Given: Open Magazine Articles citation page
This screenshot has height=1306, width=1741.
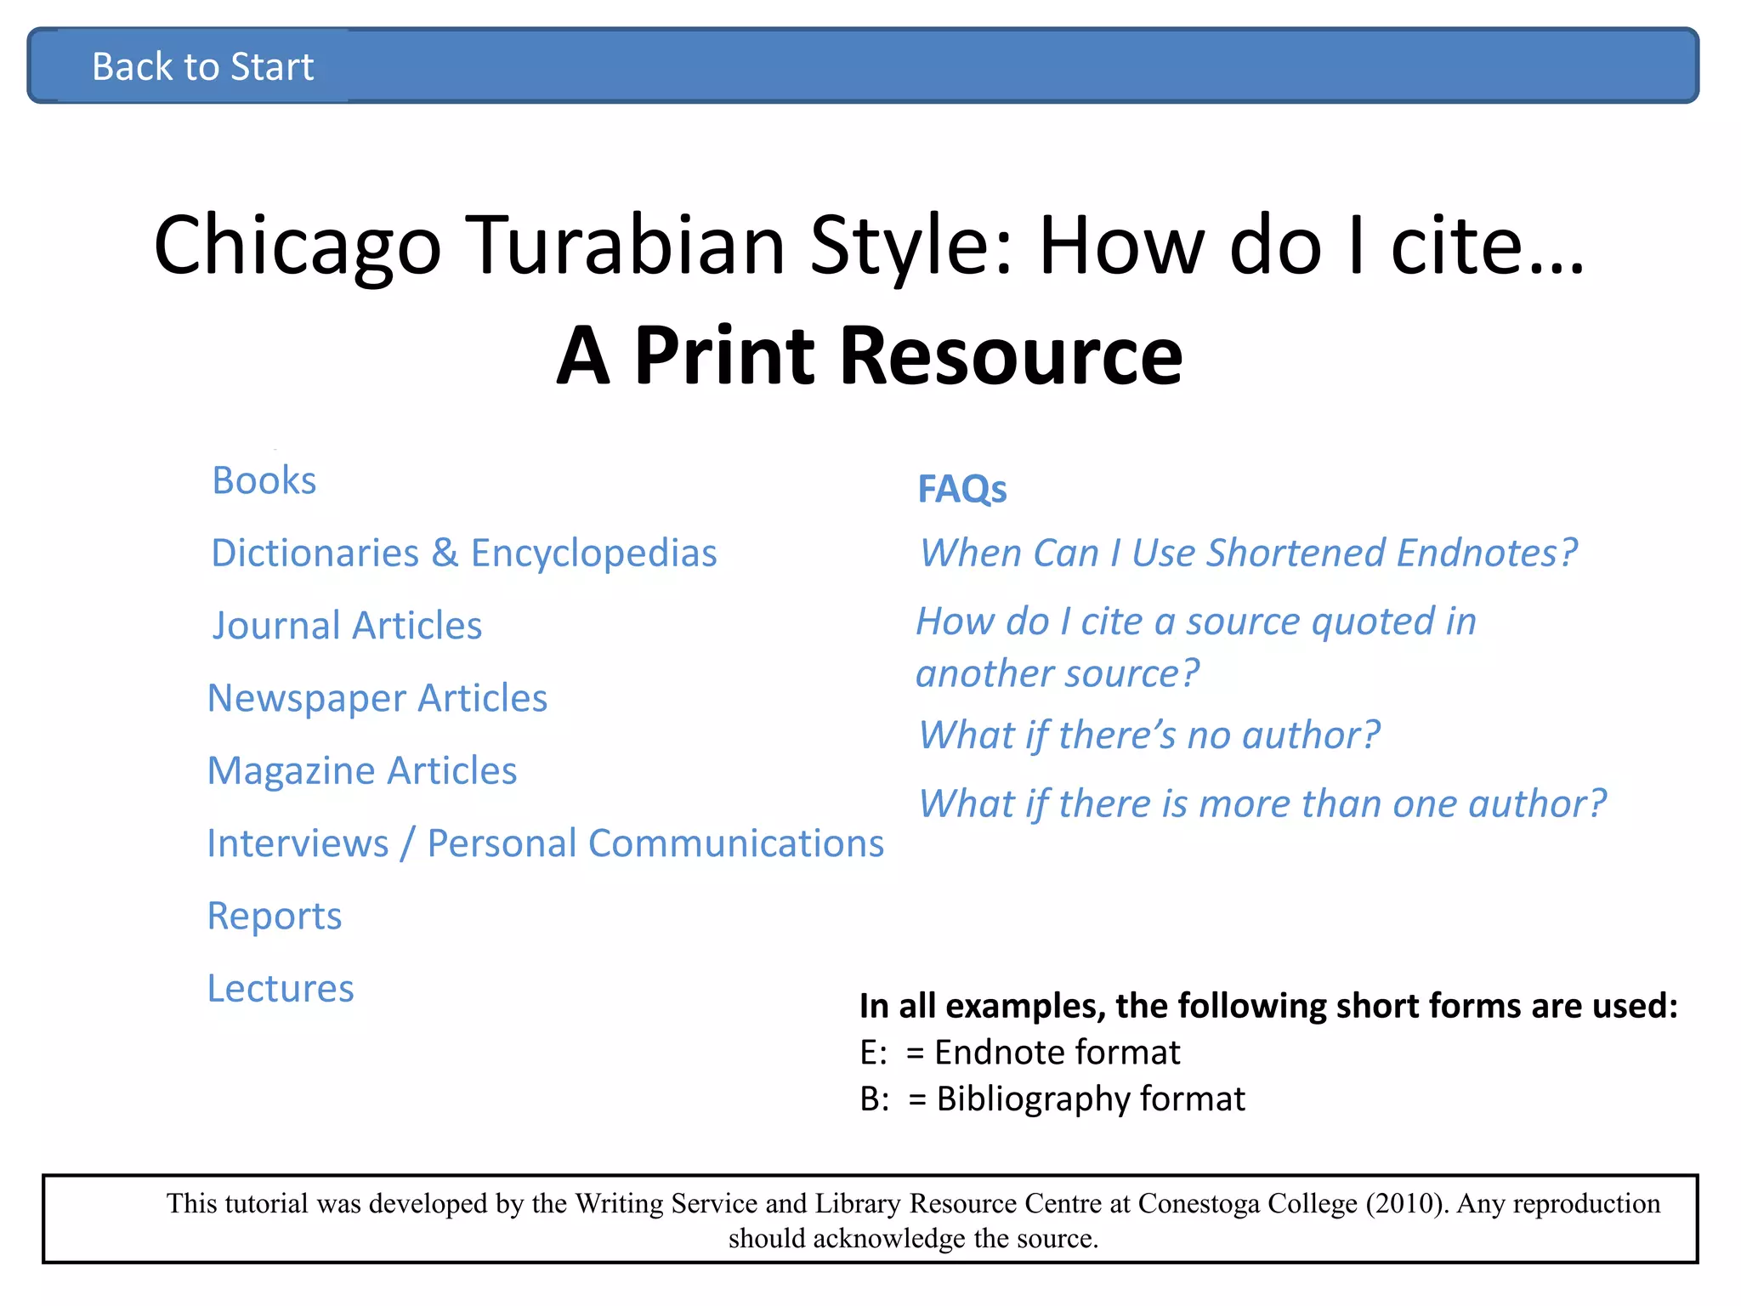Looking at the screenshot, I should pyautogui.click(x=362, y=771).
